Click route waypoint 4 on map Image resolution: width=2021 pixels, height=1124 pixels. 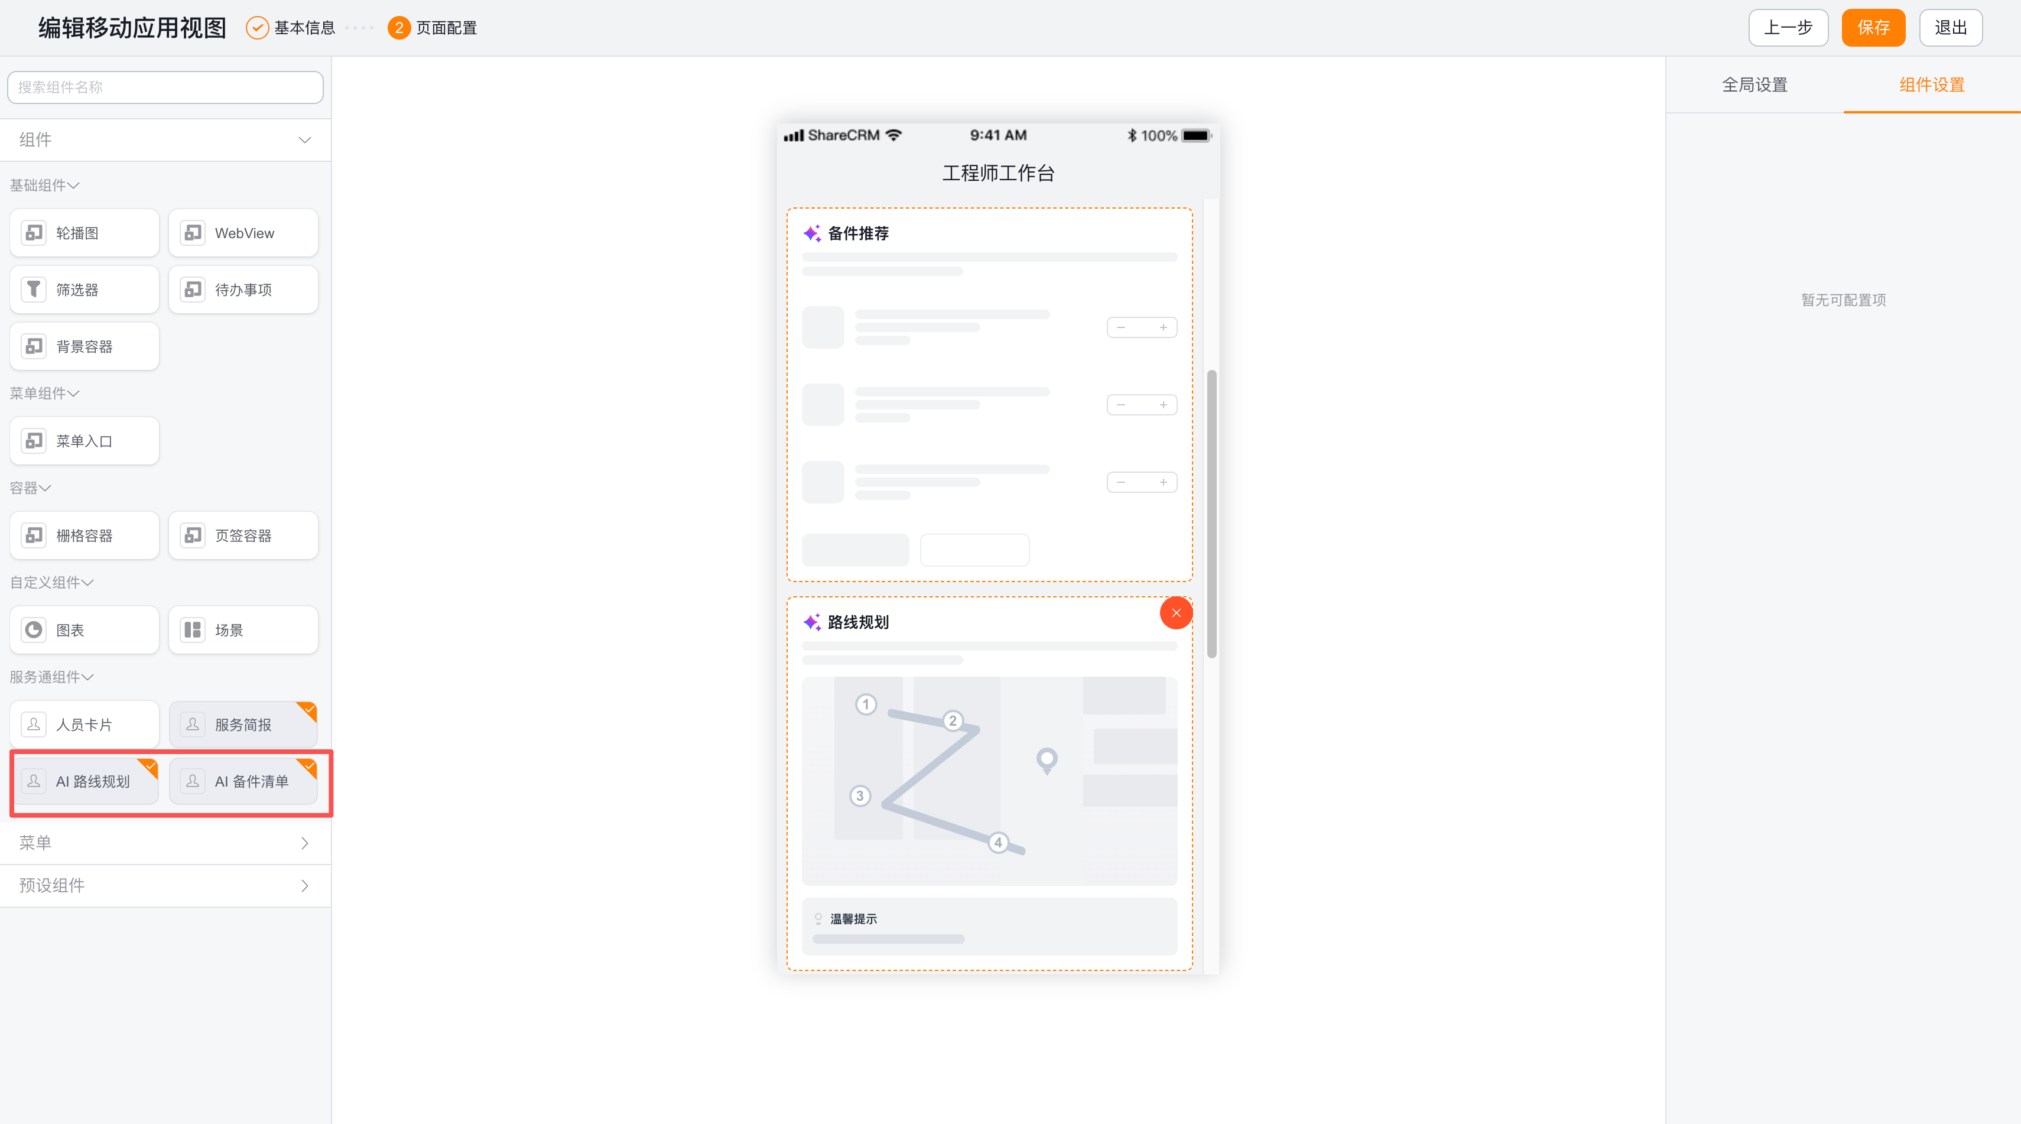(998, 843)
